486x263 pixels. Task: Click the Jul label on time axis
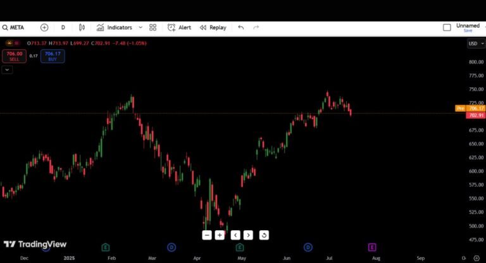coord(329,258)
